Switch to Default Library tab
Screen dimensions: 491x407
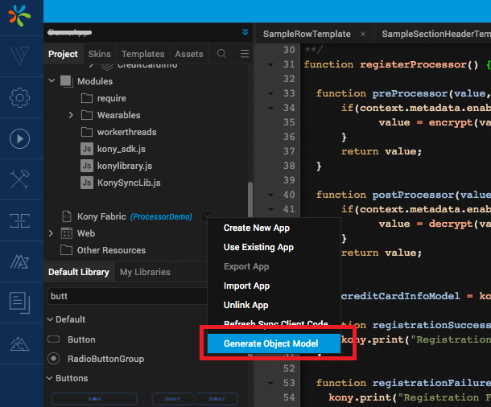pyautogui.click(x=79, y=272)
